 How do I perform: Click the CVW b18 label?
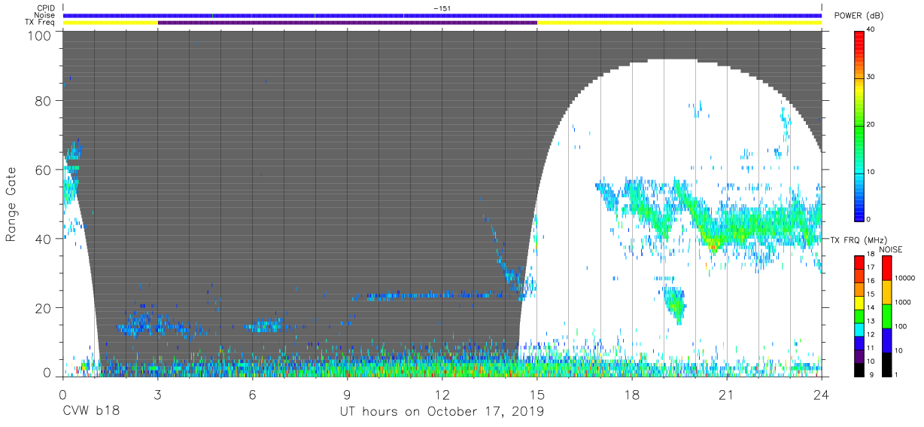coord(91,411)
